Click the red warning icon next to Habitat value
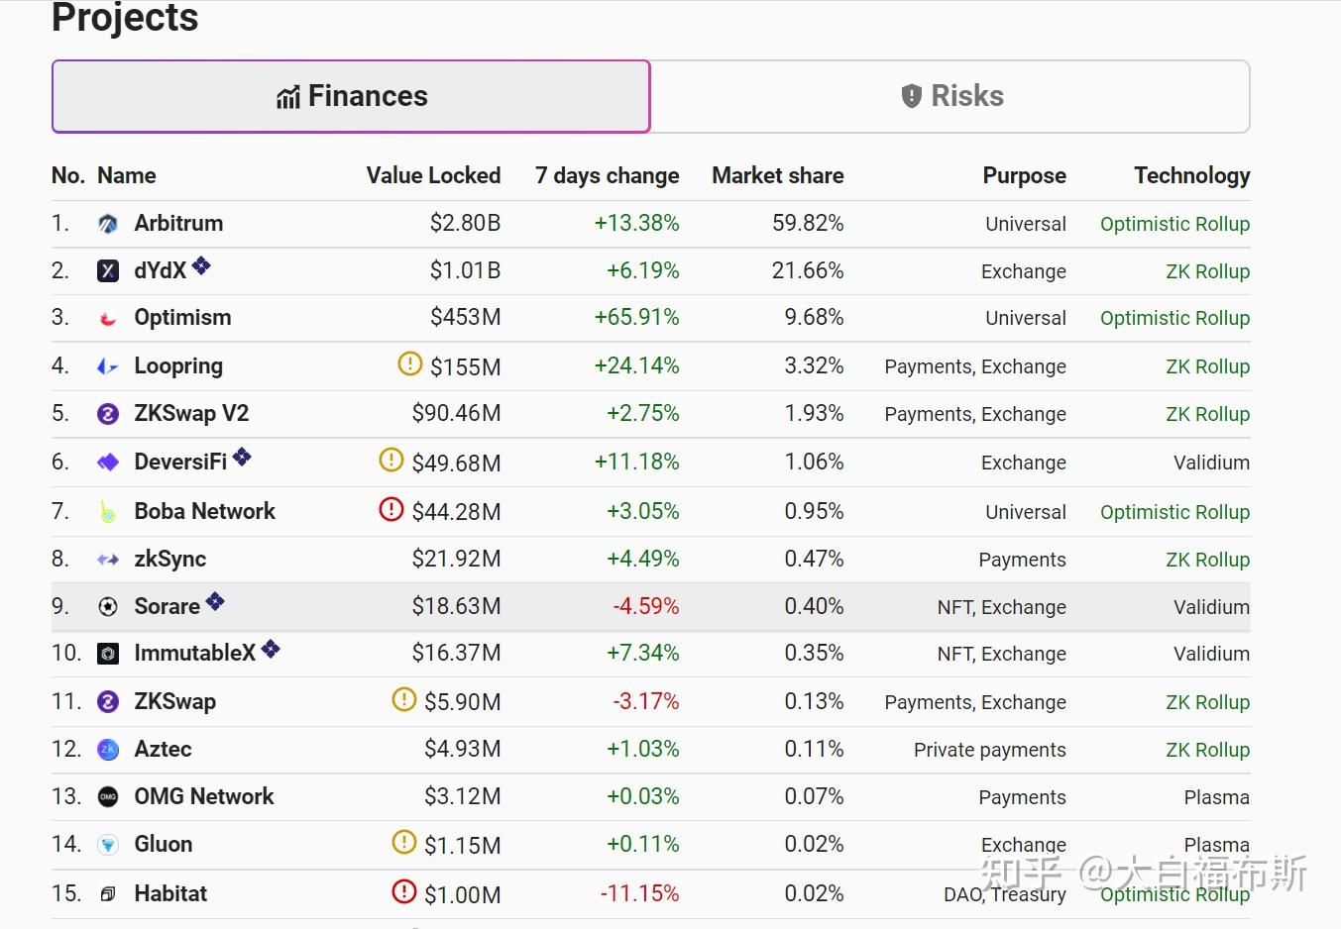The image size is (1341, 929). click(x=404, y=891)
